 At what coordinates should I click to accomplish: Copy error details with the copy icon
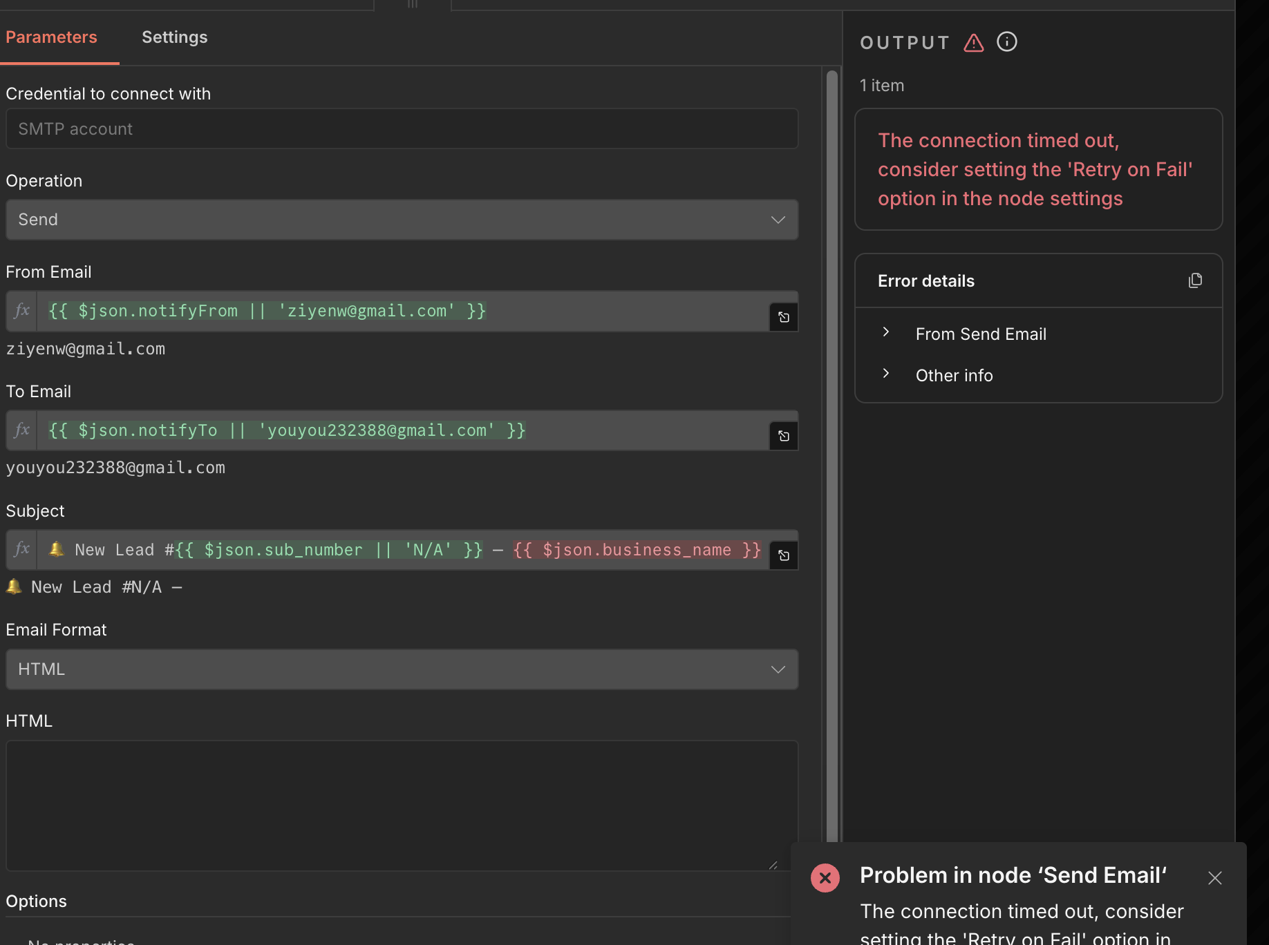coord(1195,280)
